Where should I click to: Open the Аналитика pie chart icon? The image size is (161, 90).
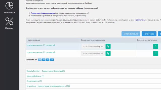tap(9, 6)
